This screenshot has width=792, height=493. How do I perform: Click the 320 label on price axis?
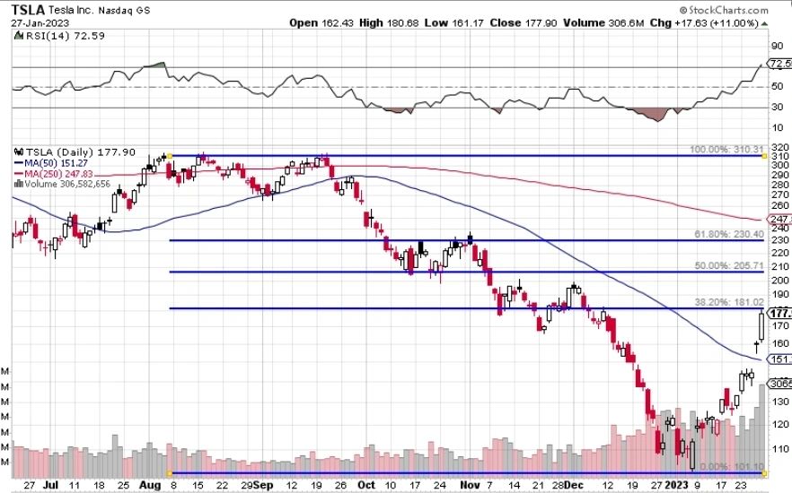pyautogui.click(x=779, y=148)
